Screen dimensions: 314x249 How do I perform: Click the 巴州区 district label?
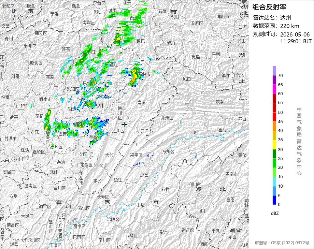tap(89, 83)
